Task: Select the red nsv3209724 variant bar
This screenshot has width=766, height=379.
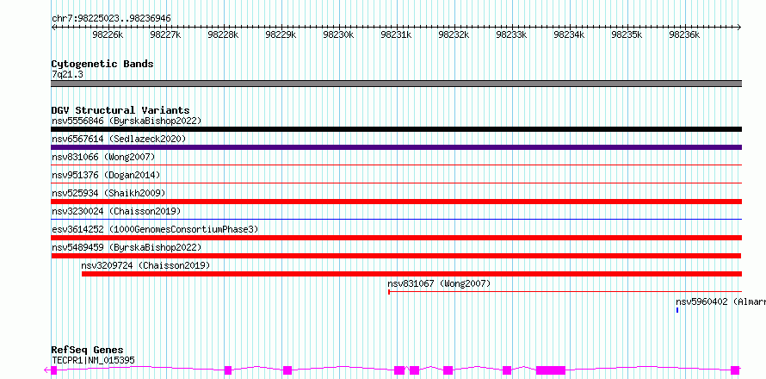Action: point(411,274)
